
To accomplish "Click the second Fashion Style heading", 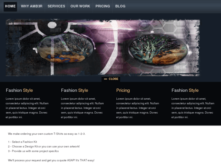I will tap(74, 90).
